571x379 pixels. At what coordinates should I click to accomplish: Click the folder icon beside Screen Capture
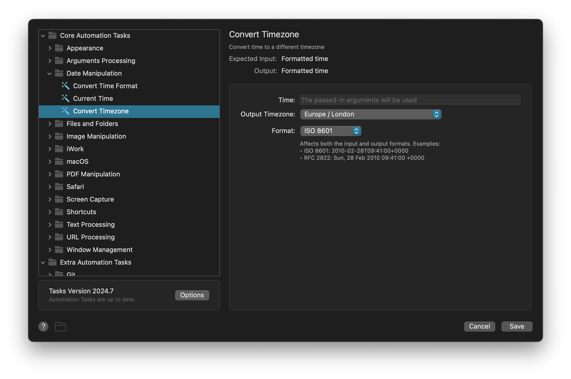[59, 199]
